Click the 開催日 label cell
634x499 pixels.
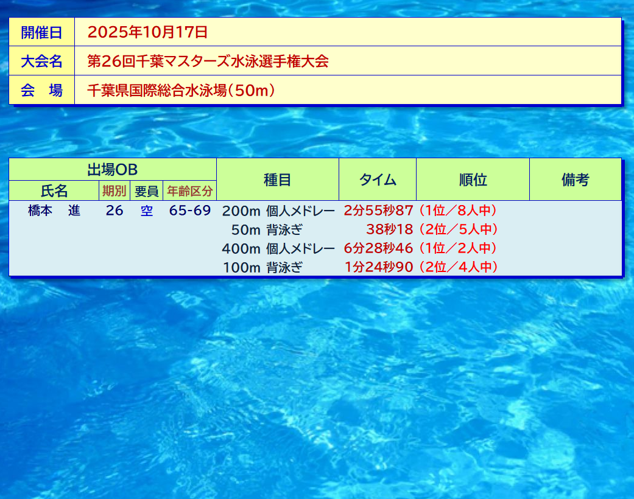[41, 32]
